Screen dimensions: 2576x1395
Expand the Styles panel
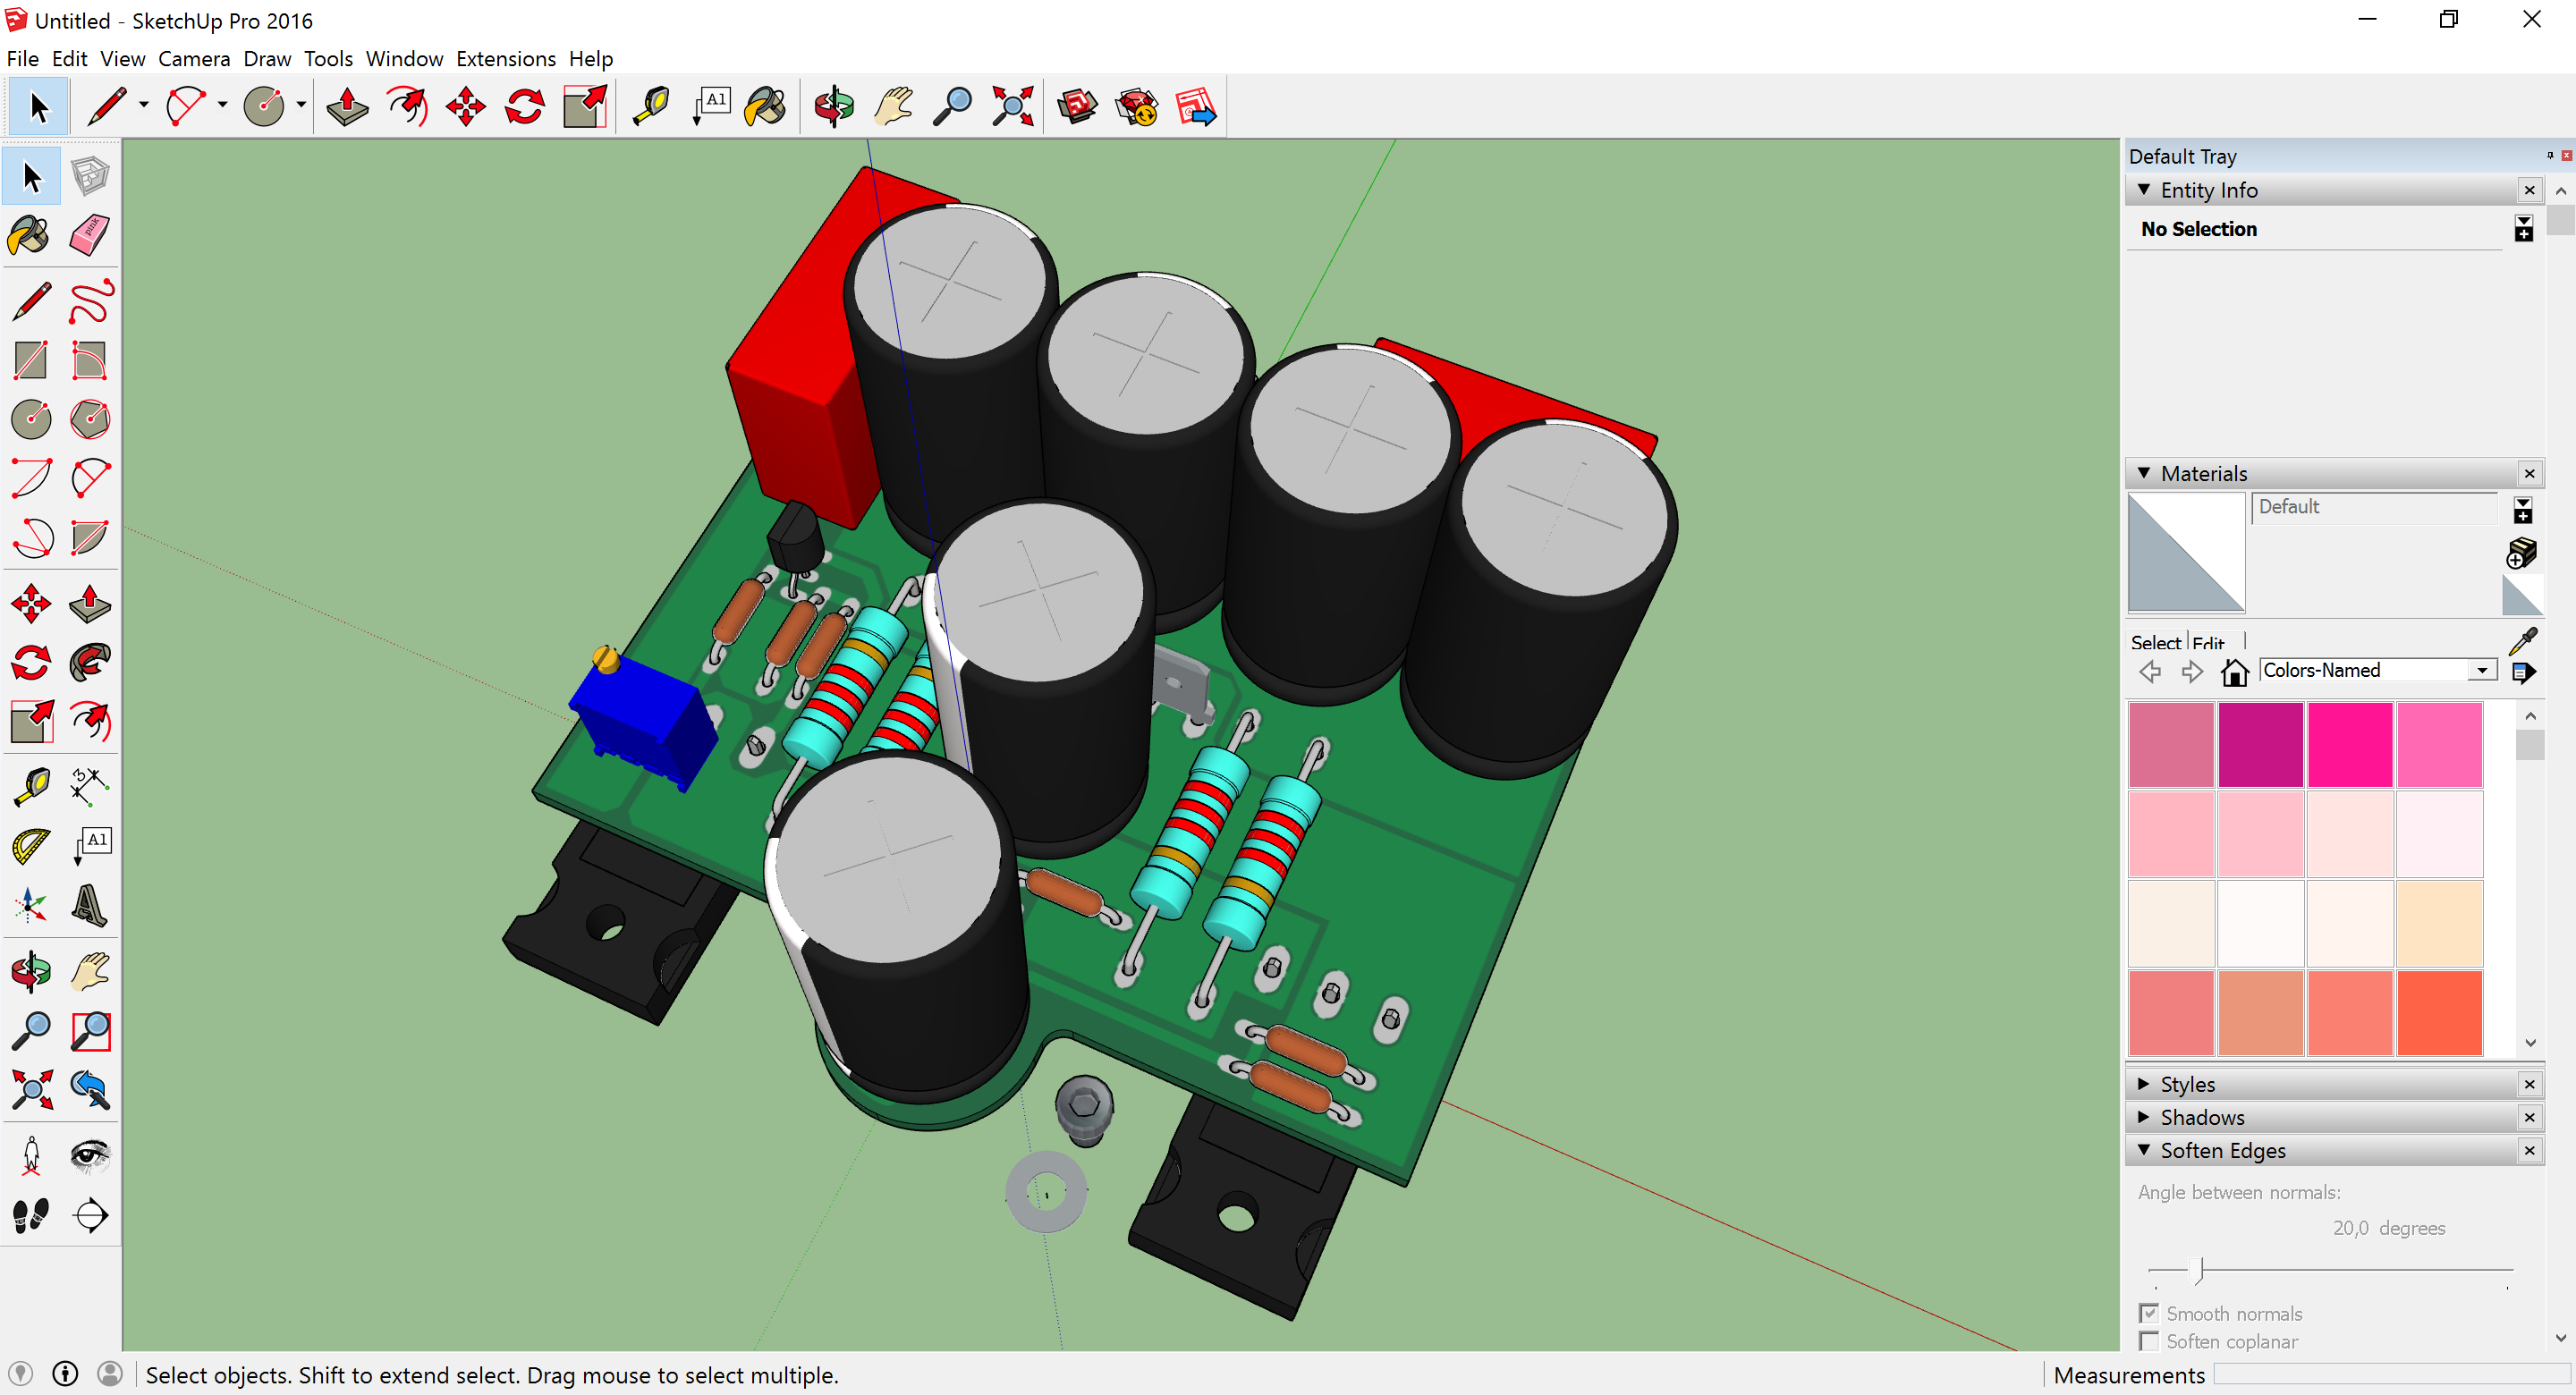click(x=2144, y=1084)
